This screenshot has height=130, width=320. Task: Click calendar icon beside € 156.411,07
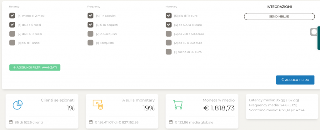pyautogui.click(x=91, y=122)
